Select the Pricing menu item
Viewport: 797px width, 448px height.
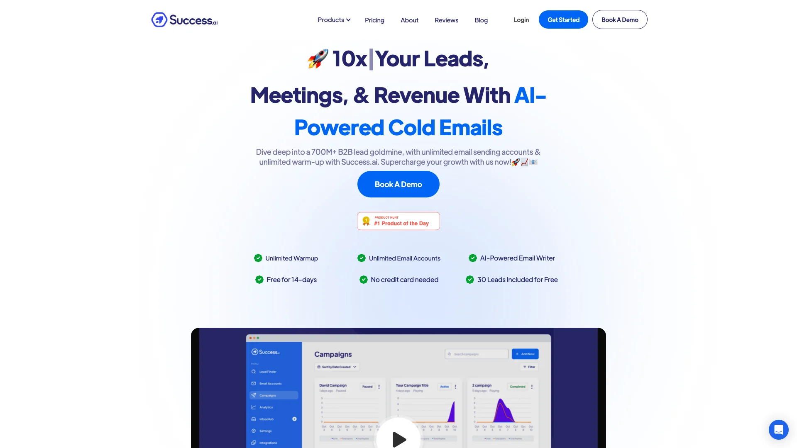[x=375, y=19]
